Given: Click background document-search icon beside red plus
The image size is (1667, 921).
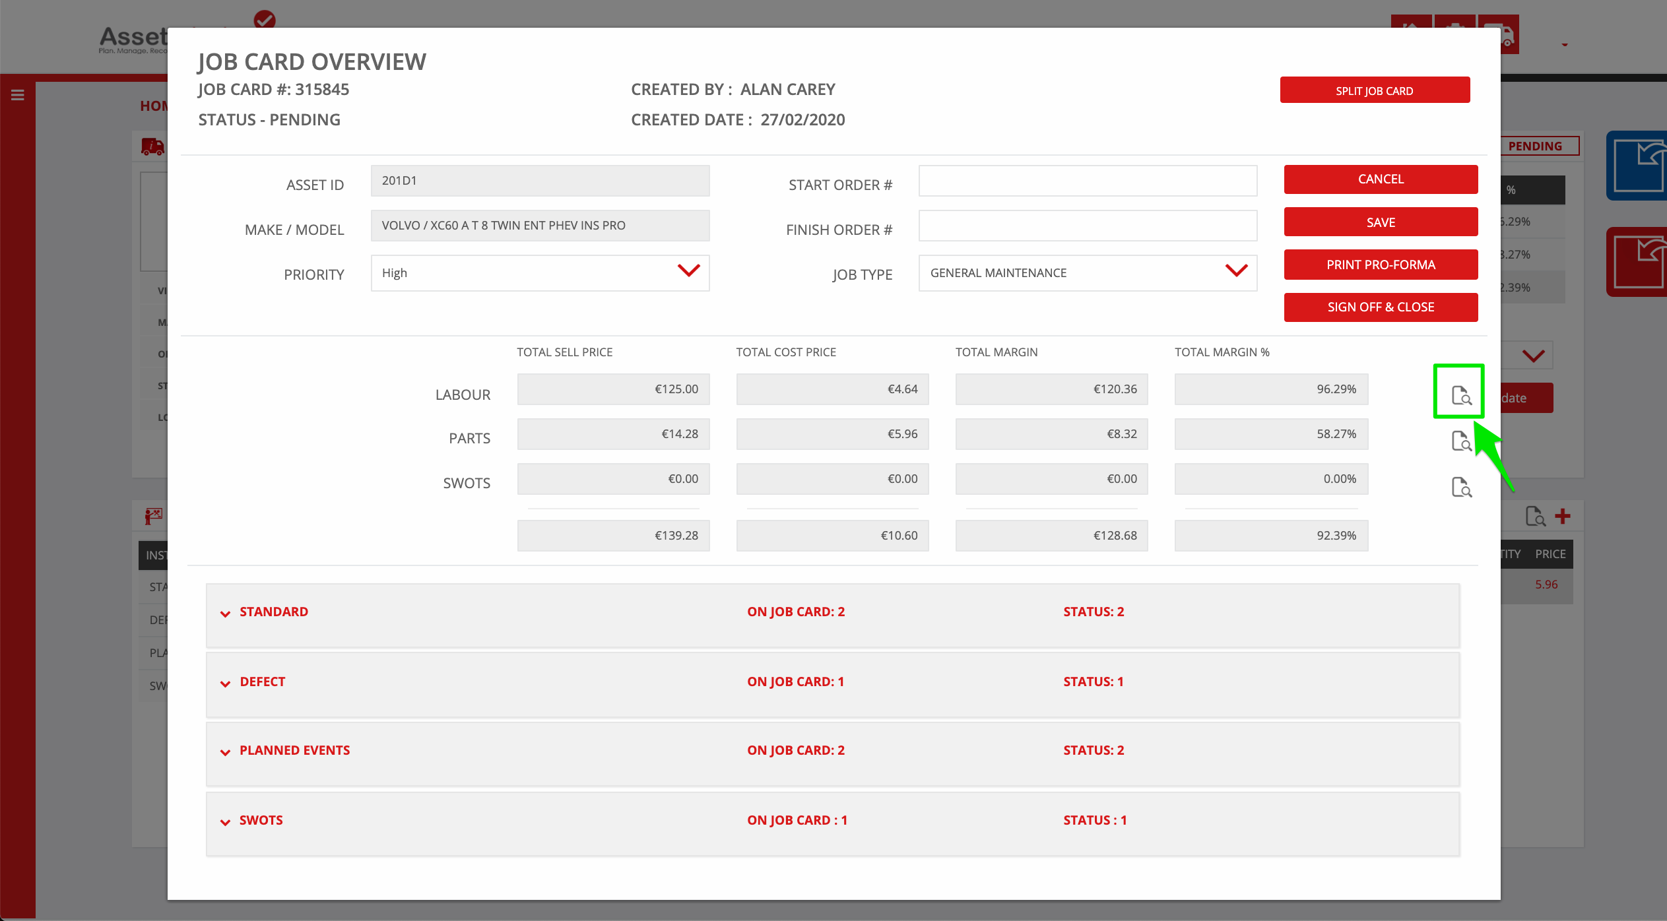Looking at the screenshot, I should coord(1535,516).
